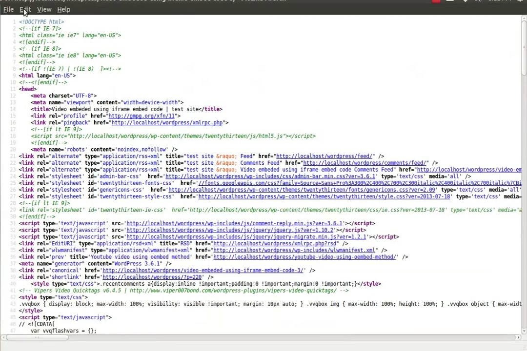Open the canonical video-embeded-using-iframe-embed-code-3 link
This screenshot has height=351, width=527.
(x=203, y=271)
